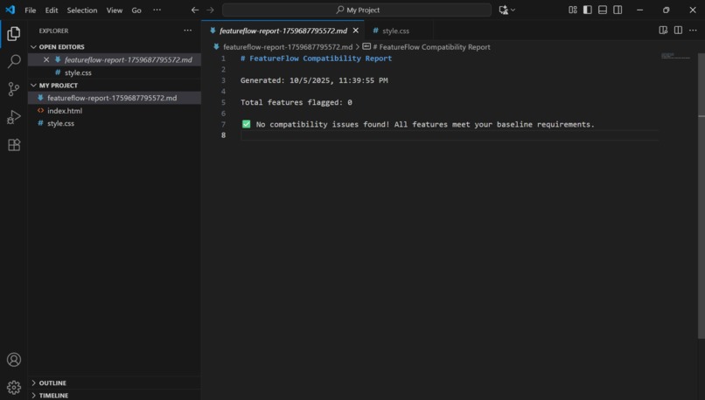Open the Source Control view
This screenshot has width=705, height=400.
[x=13, y=89]
